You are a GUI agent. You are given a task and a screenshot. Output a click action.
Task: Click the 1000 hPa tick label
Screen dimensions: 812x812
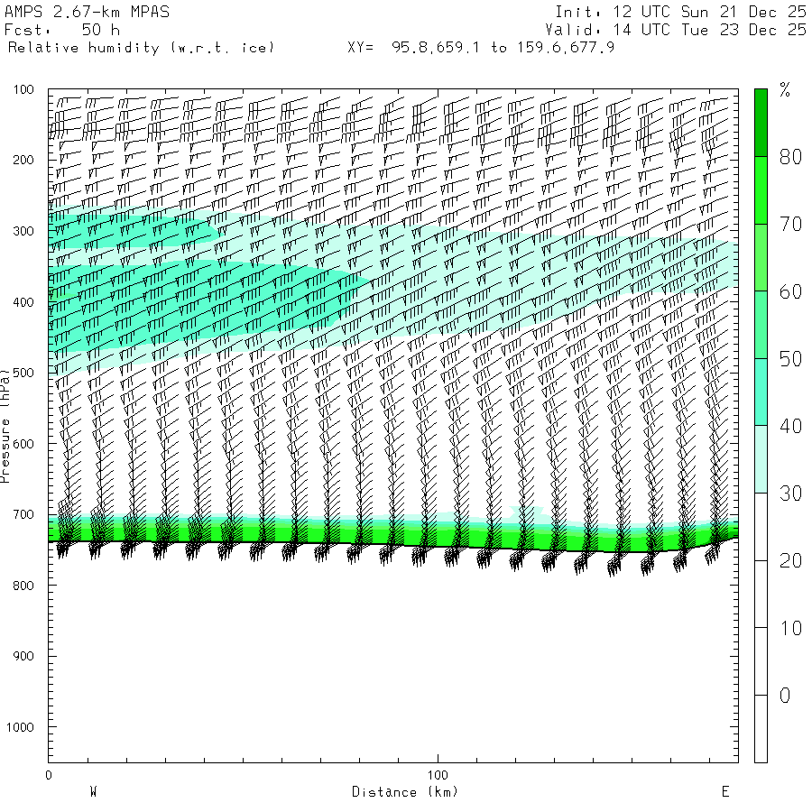(x=20, y=727)
